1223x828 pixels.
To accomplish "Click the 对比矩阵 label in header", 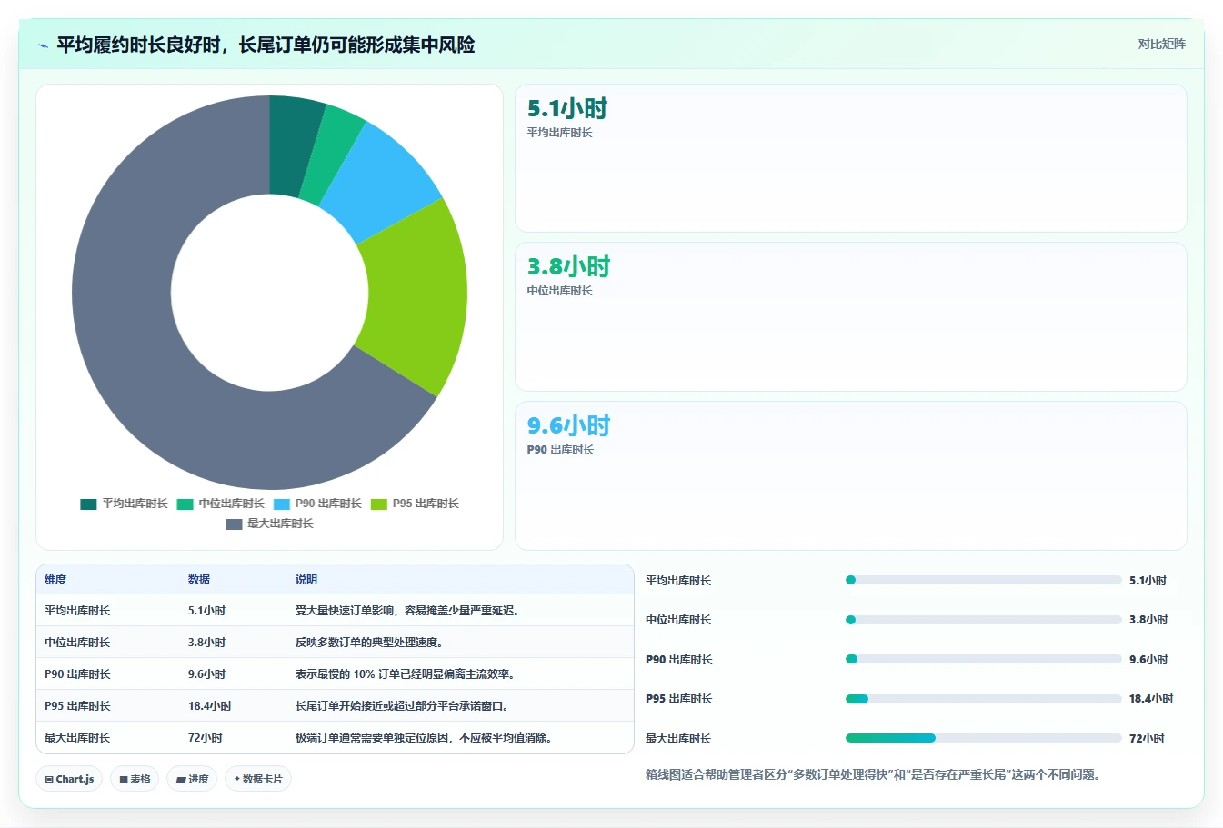I will [x=1161, y=44].
